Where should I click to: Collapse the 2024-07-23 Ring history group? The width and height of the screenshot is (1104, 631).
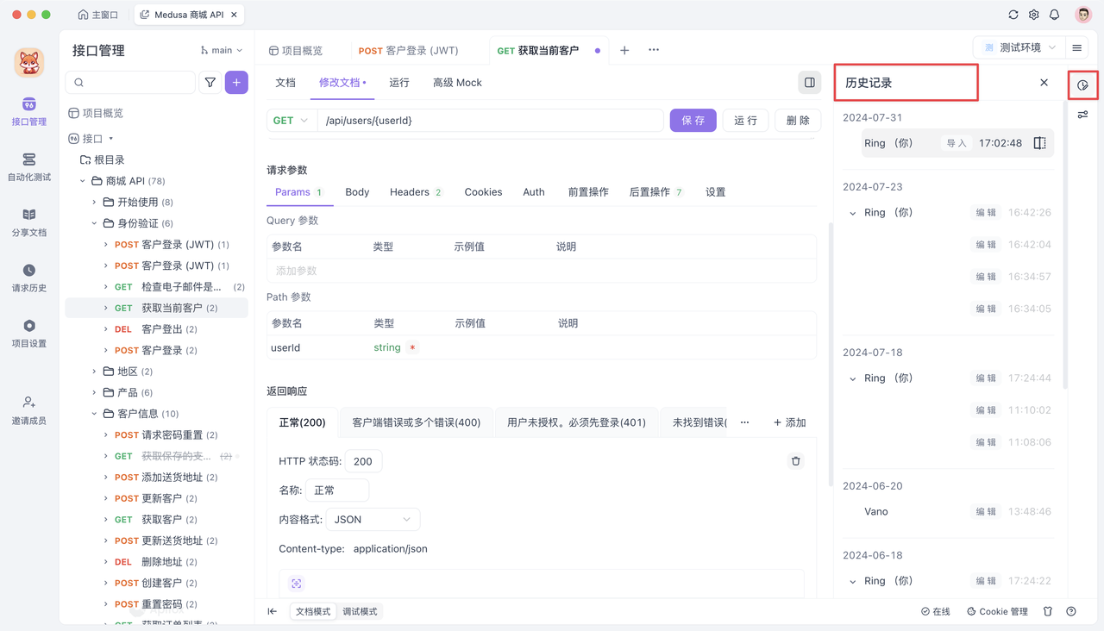pyautogui.click(x=853, y=213)
